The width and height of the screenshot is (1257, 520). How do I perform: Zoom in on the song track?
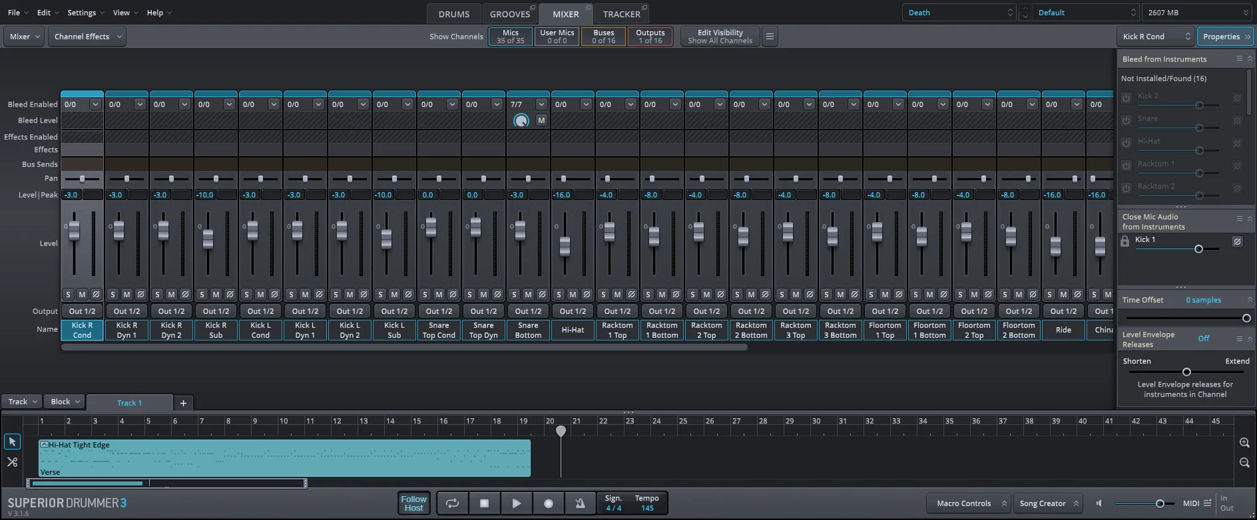1244,443
